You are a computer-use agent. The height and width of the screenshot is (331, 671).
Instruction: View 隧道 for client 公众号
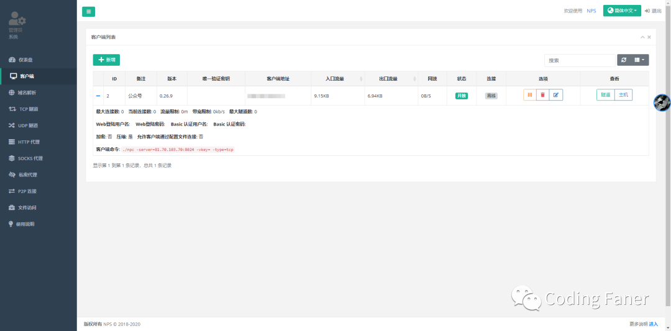click(606, 95)
